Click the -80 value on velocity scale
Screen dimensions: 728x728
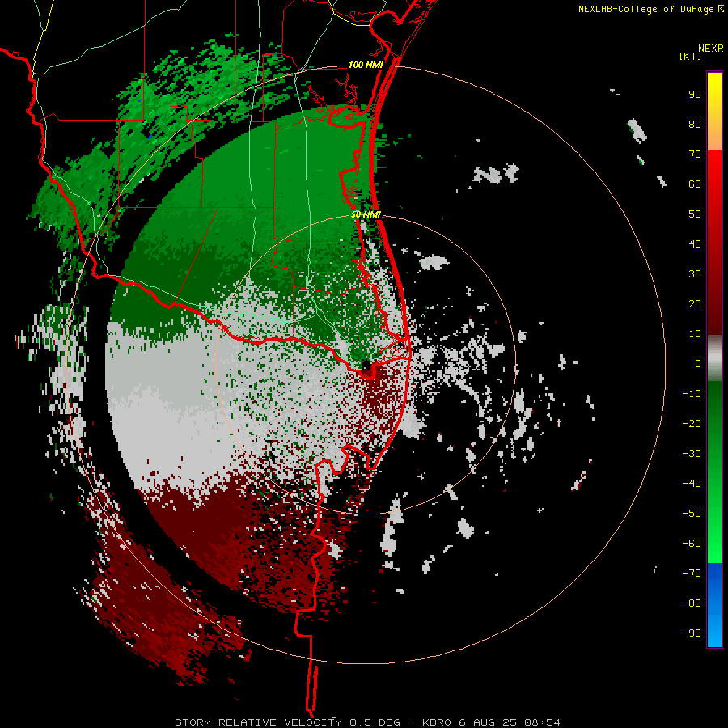(692, 603)
